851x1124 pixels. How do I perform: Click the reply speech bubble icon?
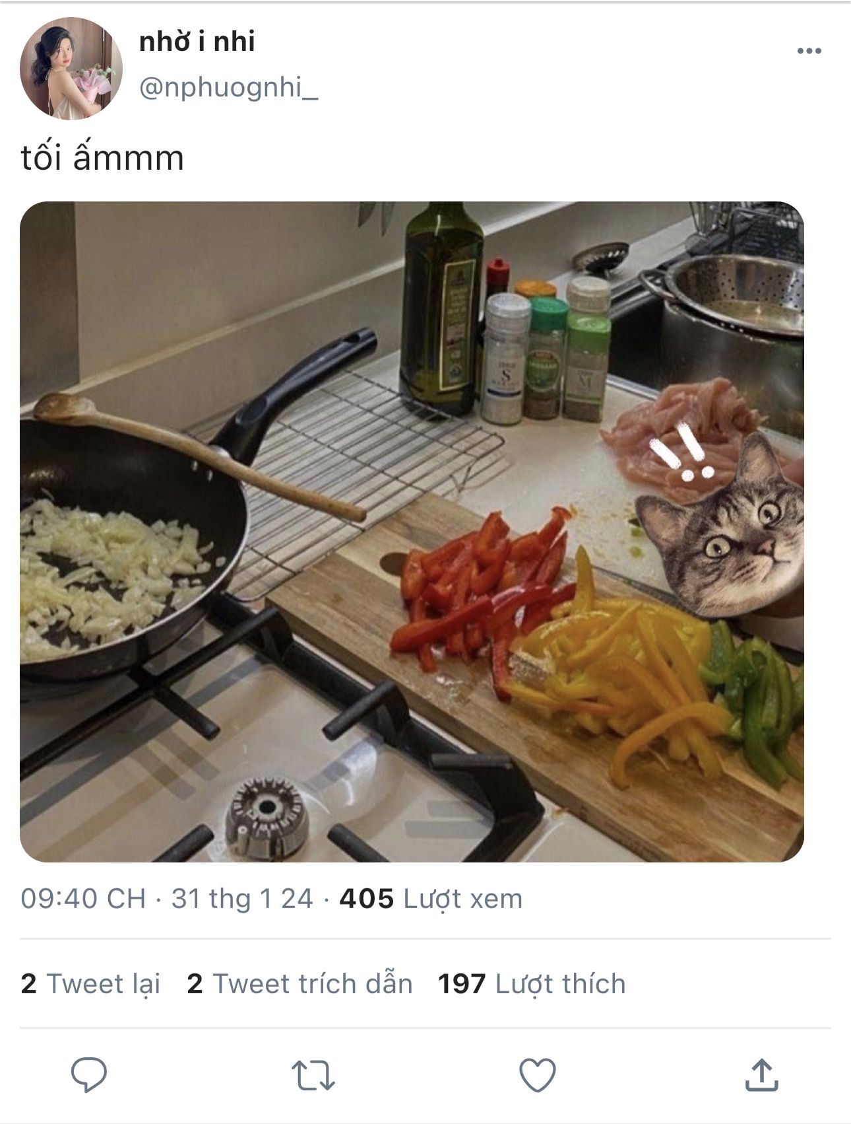[x=89, y=1074]
